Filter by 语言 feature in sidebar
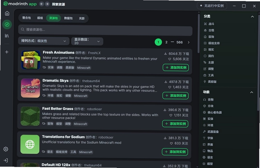260x168 pixels. click(208, 157)
